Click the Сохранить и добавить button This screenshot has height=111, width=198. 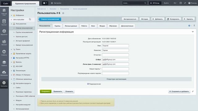(179, 91)
